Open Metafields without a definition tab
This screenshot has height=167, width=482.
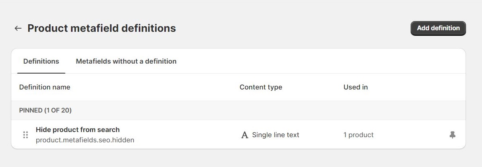click(x=126, y=61)
